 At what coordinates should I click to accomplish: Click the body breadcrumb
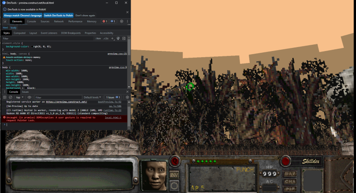[13, 28]
